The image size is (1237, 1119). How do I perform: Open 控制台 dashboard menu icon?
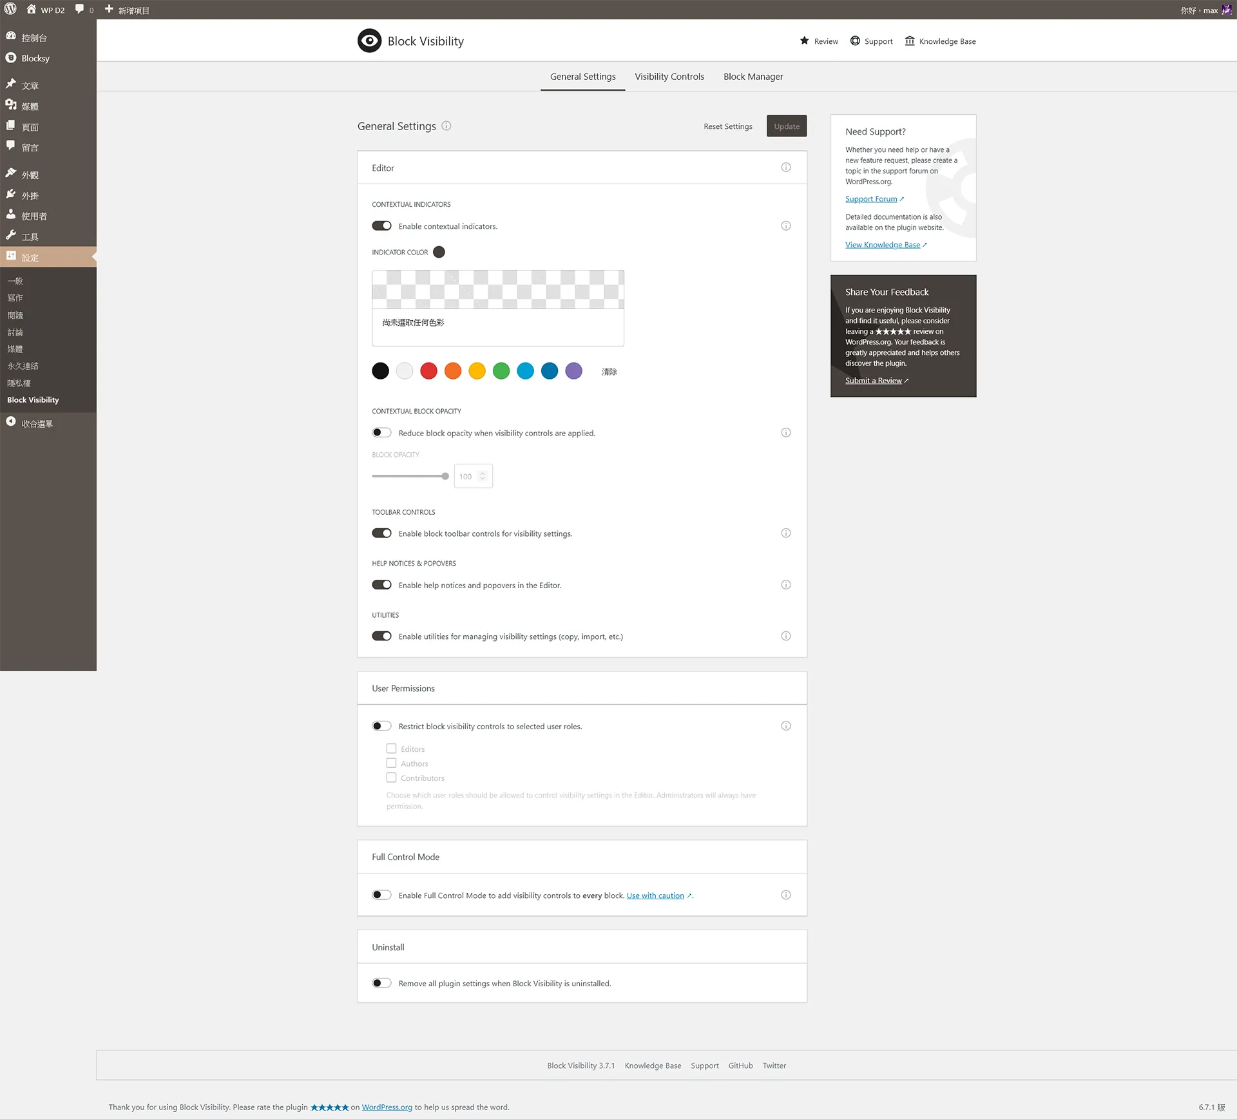coord(11,37)
